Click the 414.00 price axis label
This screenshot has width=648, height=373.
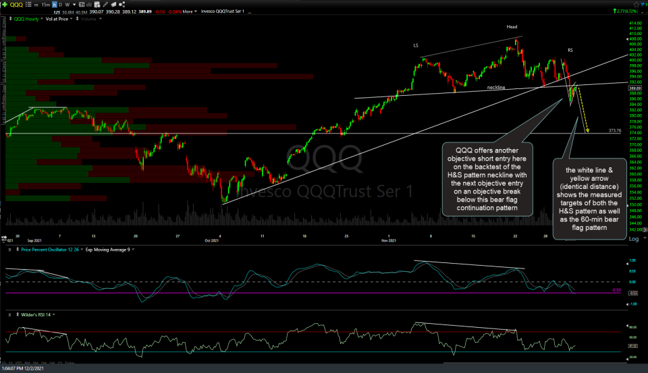click(x=635, y=23)
